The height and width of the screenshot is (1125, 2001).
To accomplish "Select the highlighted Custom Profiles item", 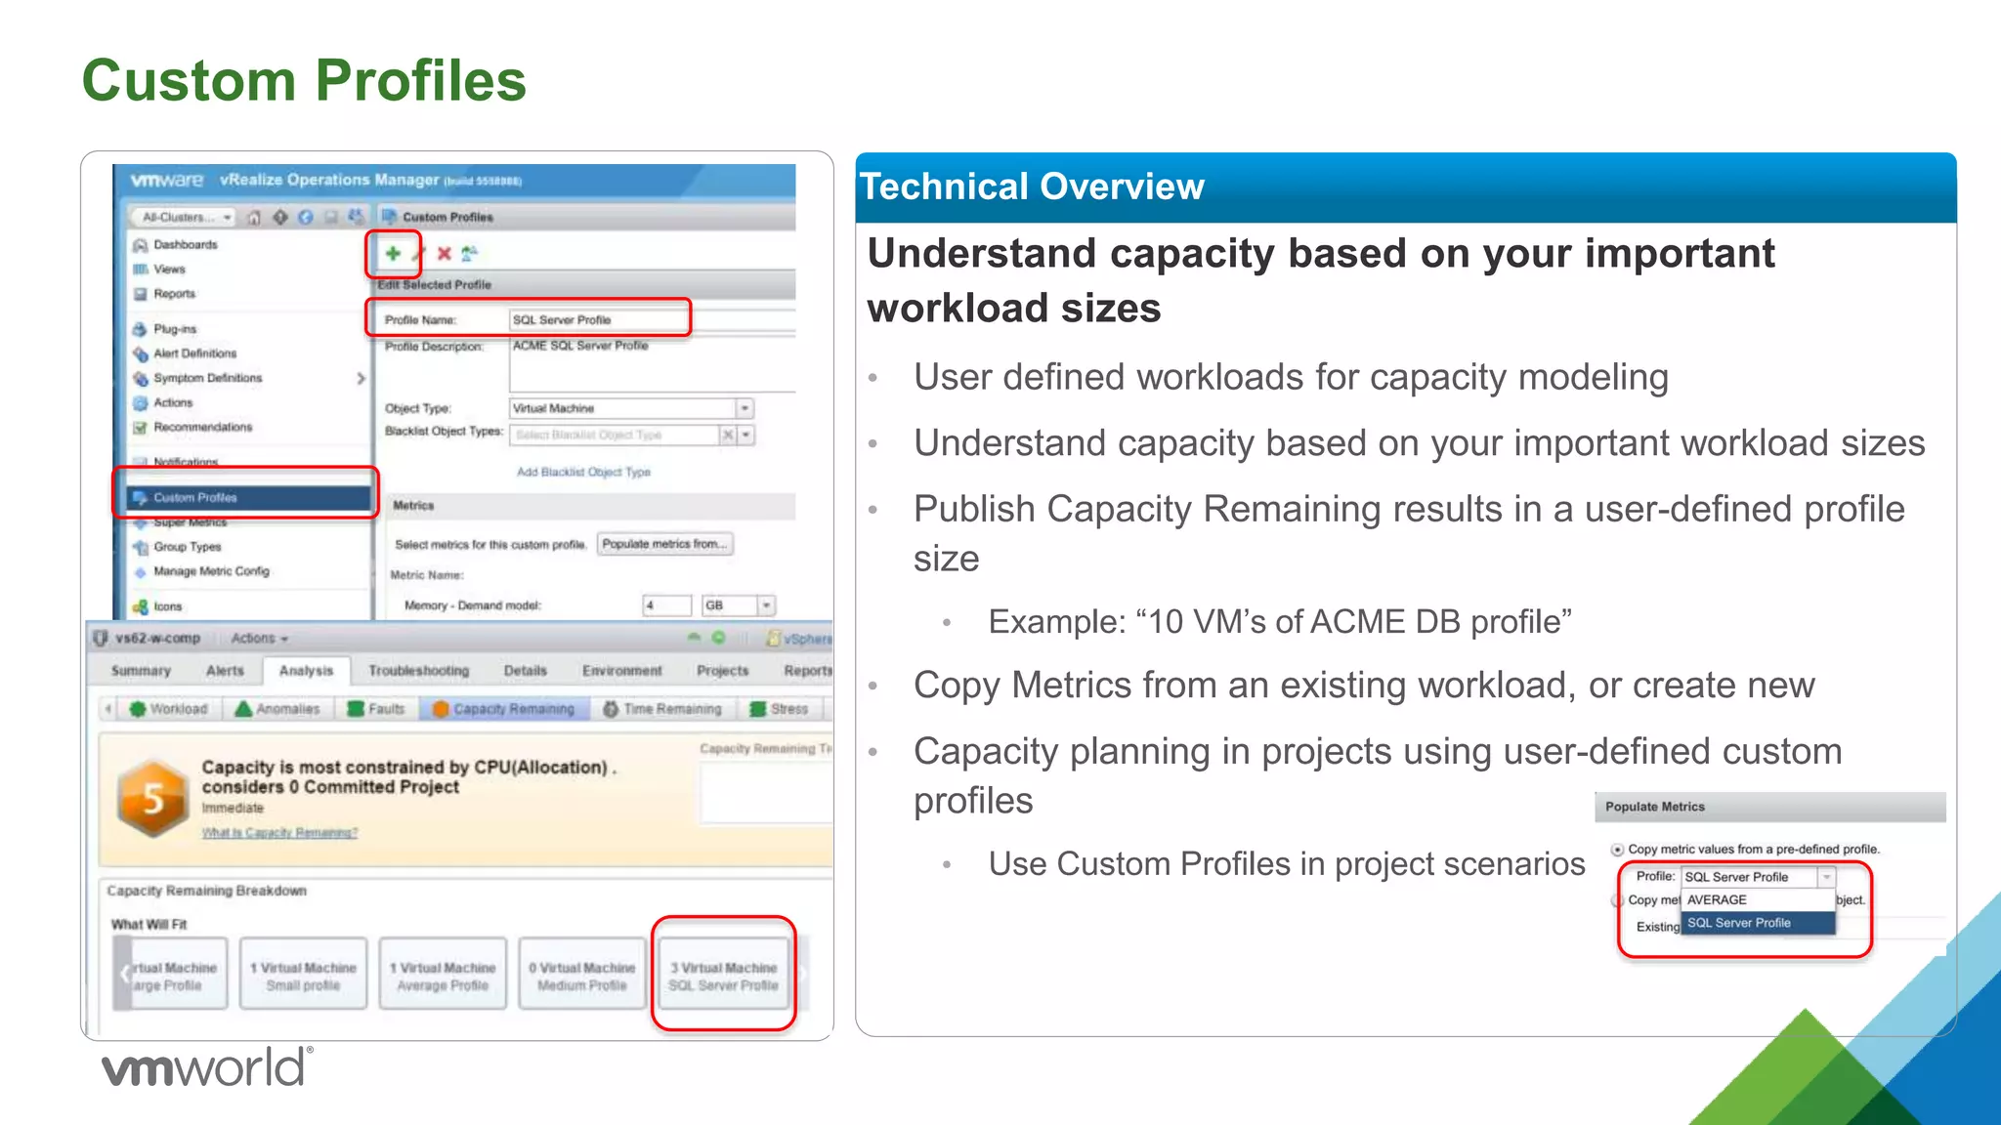I will click(x=248, y=497).
